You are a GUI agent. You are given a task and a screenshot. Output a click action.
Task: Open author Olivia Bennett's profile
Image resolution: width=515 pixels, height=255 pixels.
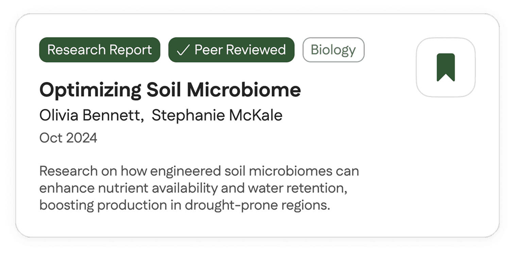coord(90,116)
